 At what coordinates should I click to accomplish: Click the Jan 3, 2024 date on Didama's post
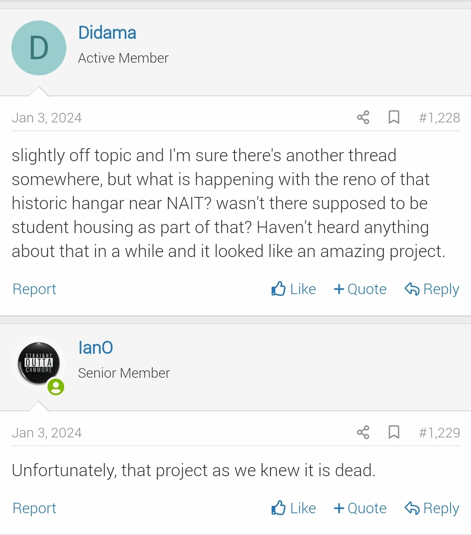click(x=47, y=118)
